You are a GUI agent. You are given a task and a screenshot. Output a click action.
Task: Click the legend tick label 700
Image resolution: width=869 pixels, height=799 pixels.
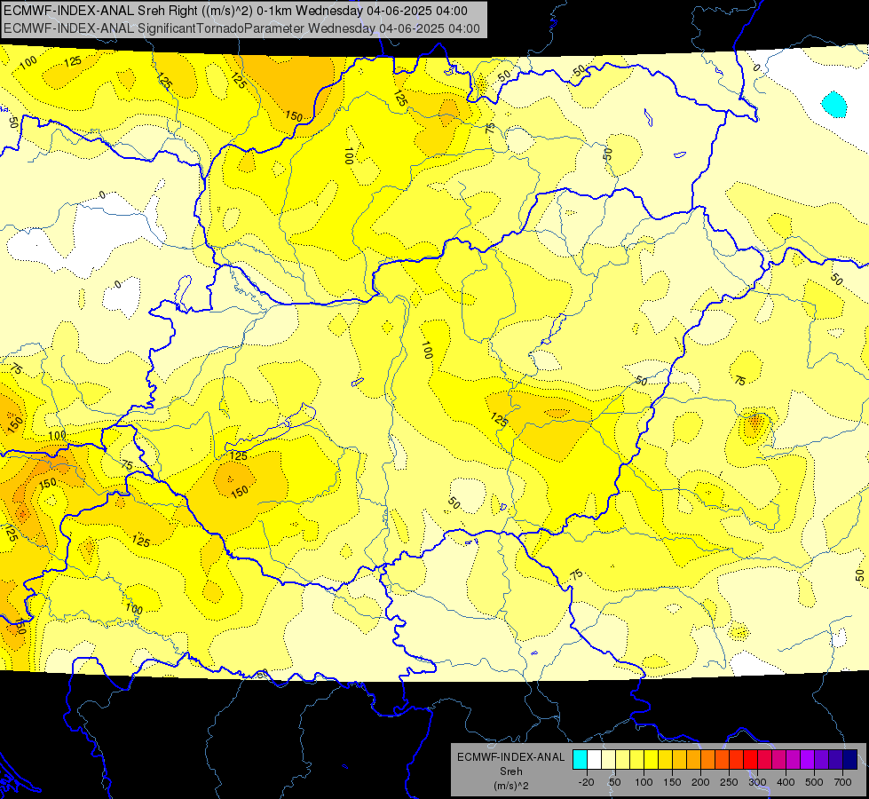[x=843, y=782]
